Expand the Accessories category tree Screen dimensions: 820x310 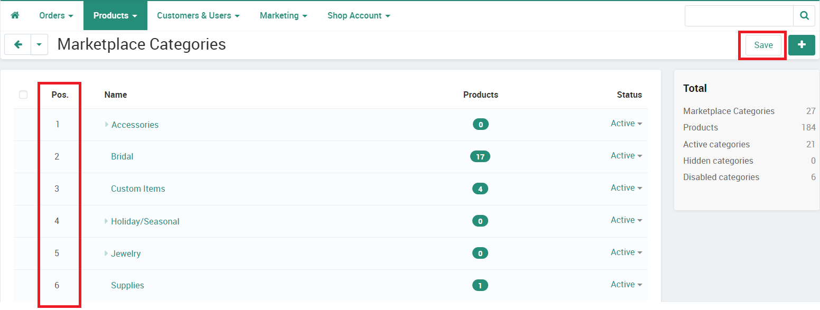pos(106,125)
